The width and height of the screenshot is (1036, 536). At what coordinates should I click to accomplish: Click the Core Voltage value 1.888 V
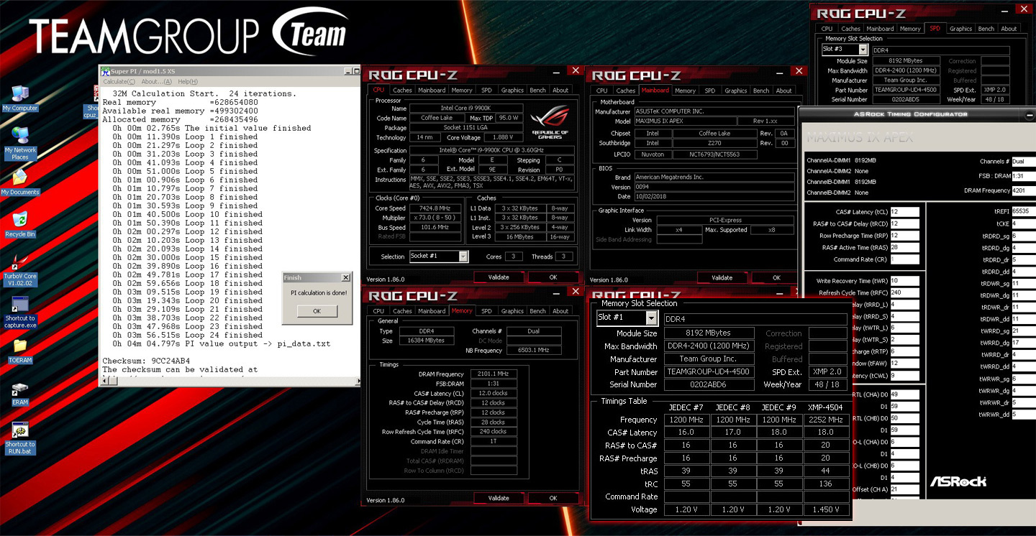point(502,137)
